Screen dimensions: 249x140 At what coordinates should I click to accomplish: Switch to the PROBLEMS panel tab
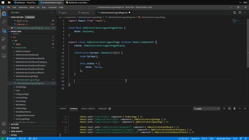point(103,109)
